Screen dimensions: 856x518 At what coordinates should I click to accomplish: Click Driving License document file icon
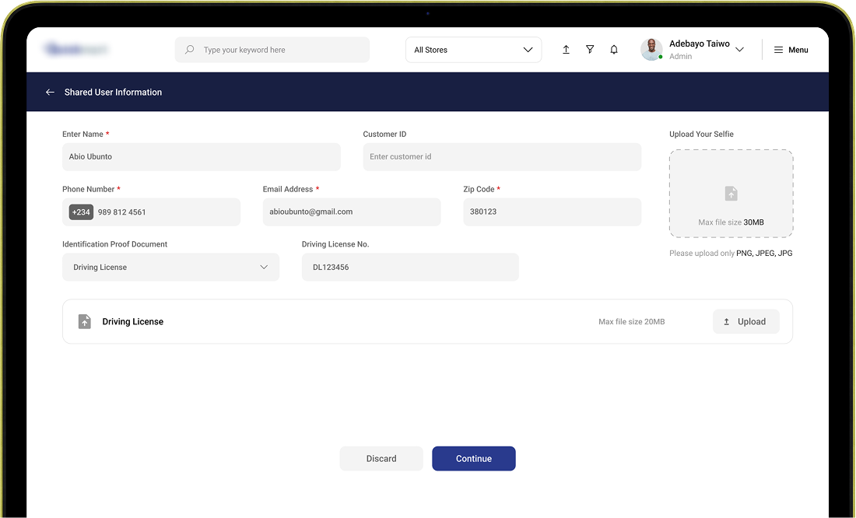85,321
